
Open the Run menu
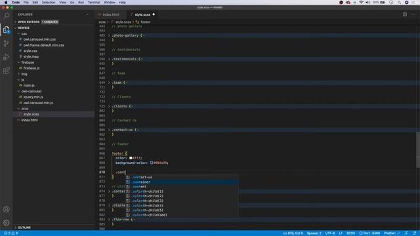click(81, 3)
